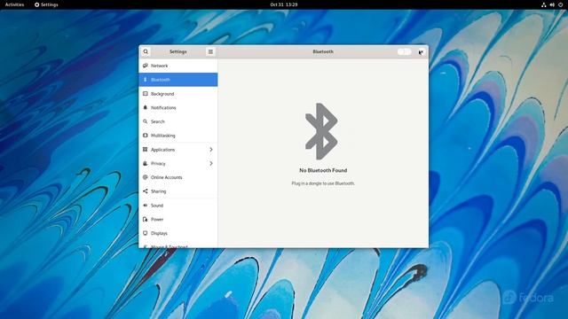The height and width of the screenshot is (319, 568).
Task: Click the Sound speaker icon
Action: click(x=146, y=205)
